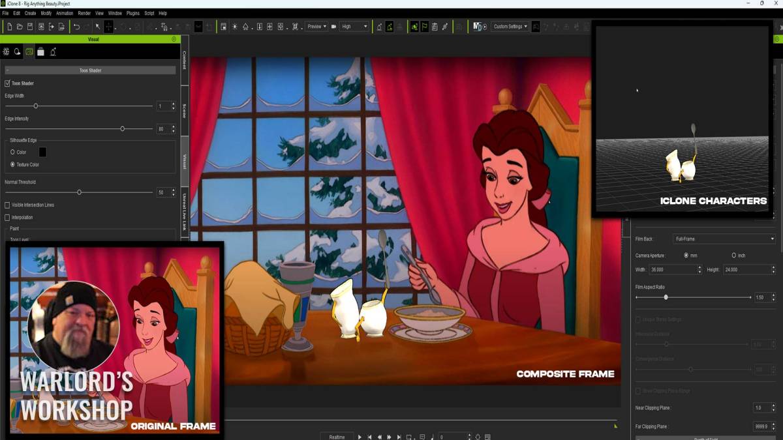
Task: Uncheck the Toon Shader checkbox
Action: click(7, 83)
